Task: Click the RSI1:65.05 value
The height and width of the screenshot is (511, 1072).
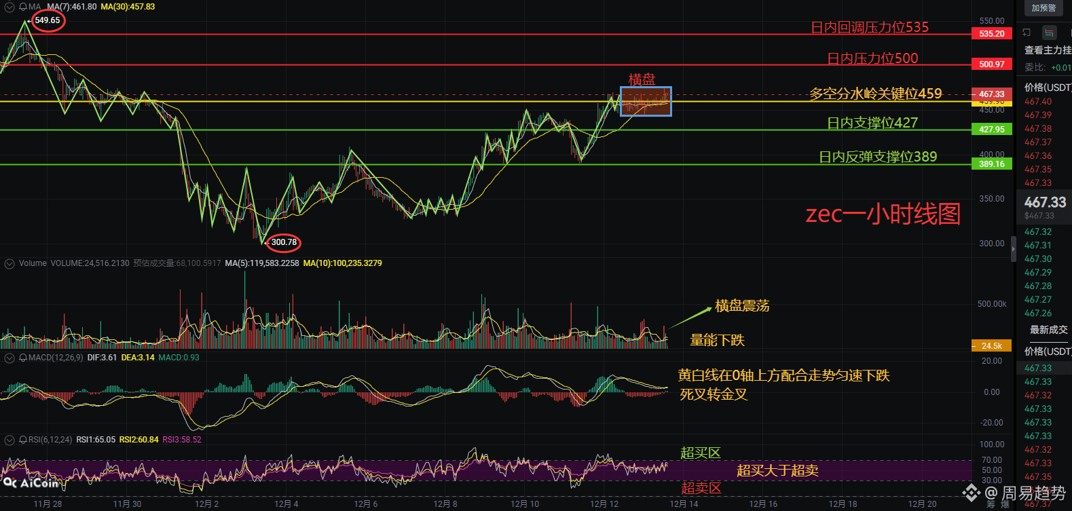Action: tap(96, 440)
